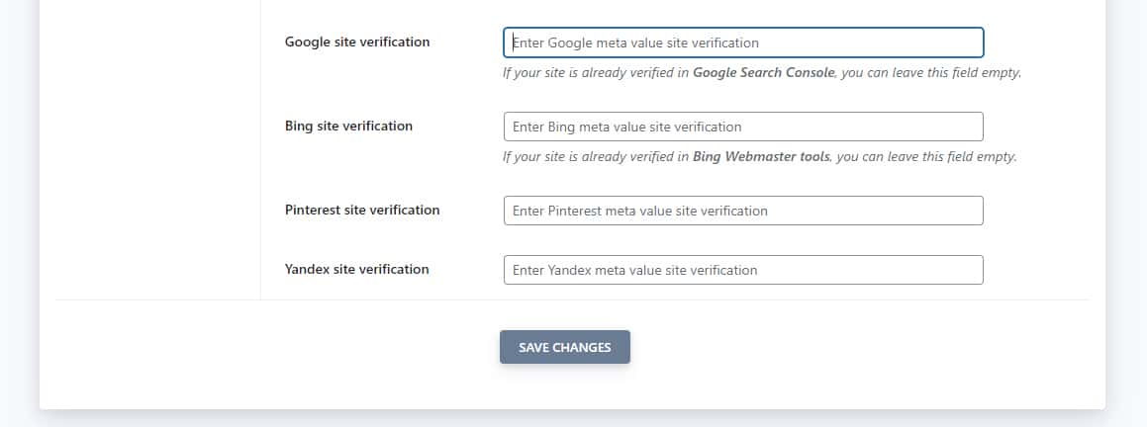The height and width of the screenshot is (427, 1147).
Task: Focus the Google meta value verification field
Action: point(742,43)
